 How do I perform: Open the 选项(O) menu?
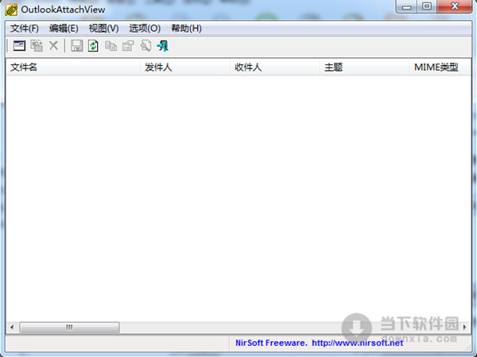pos(145,29)
